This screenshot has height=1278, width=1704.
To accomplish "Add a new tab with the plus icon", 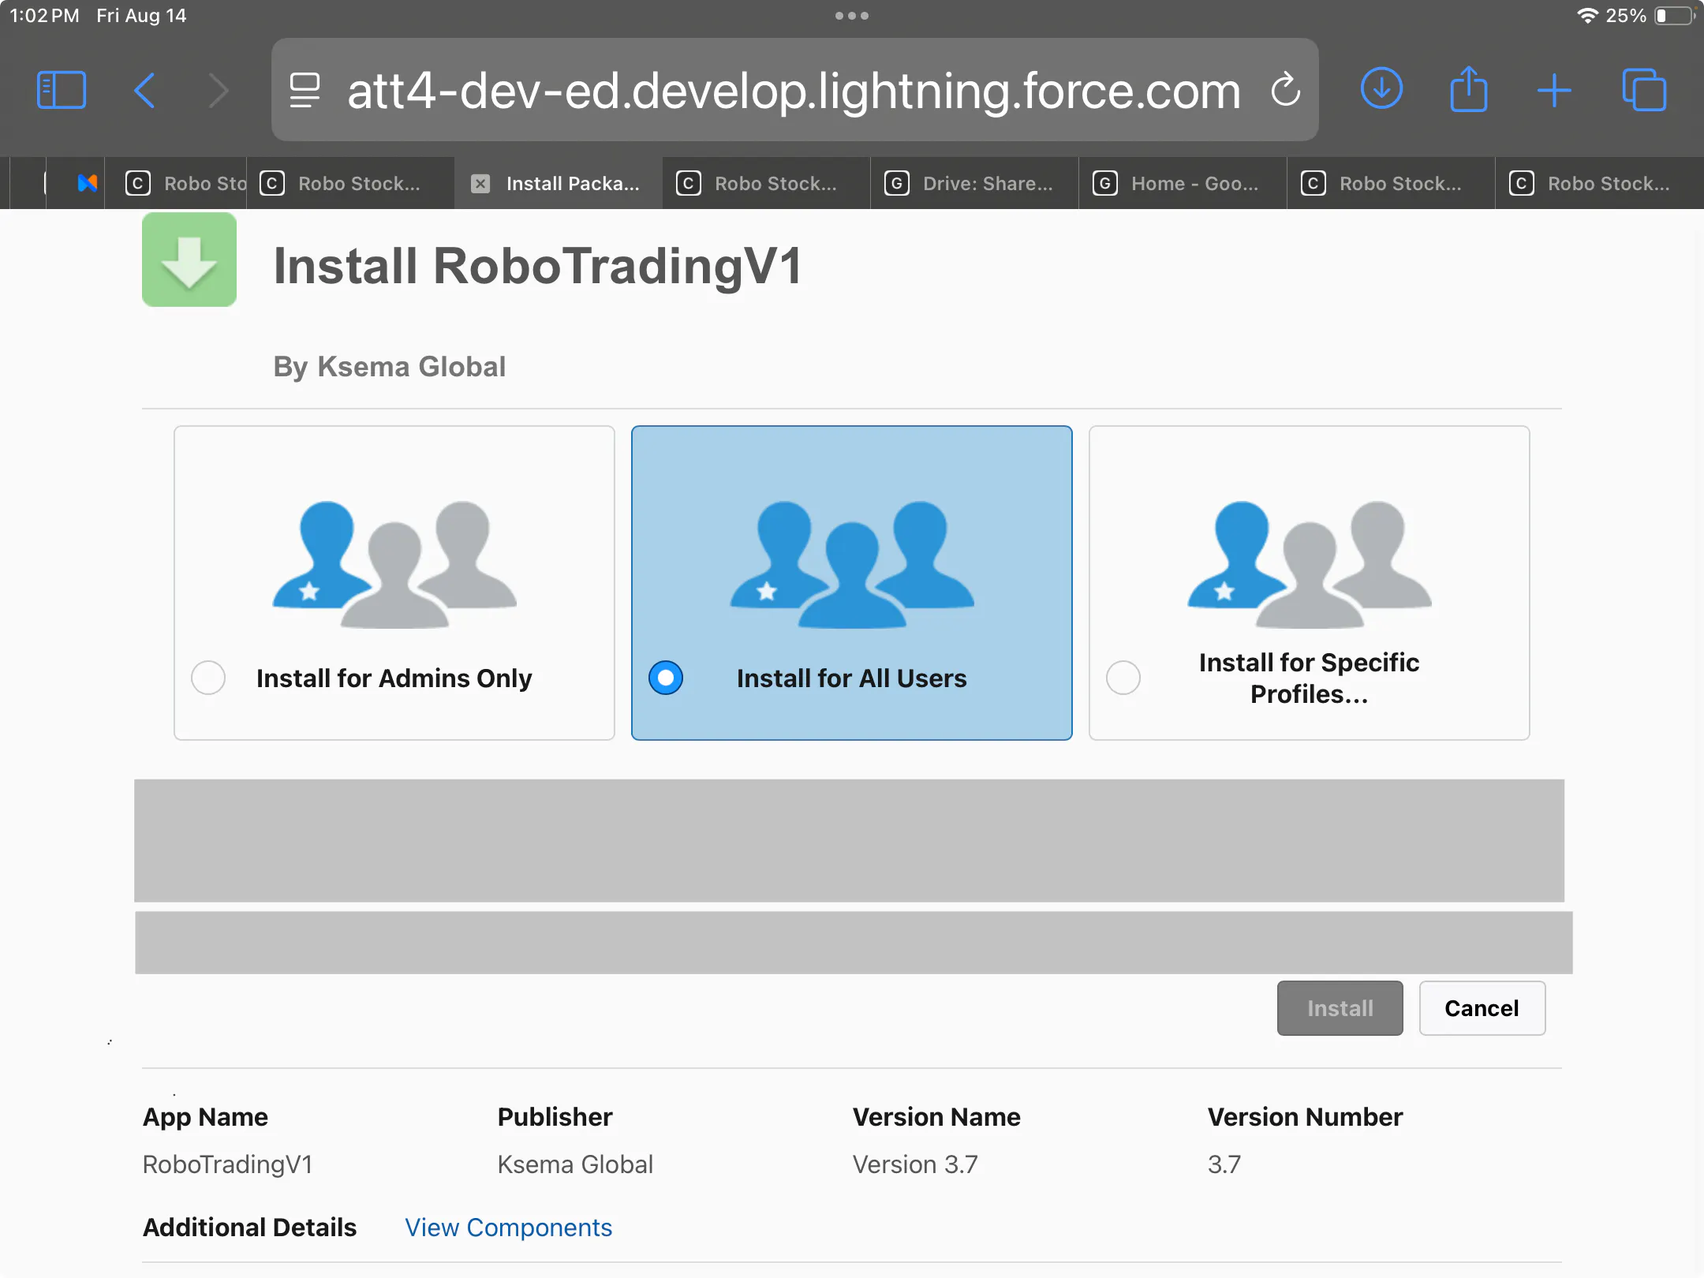I will (x=1554, y=90).
